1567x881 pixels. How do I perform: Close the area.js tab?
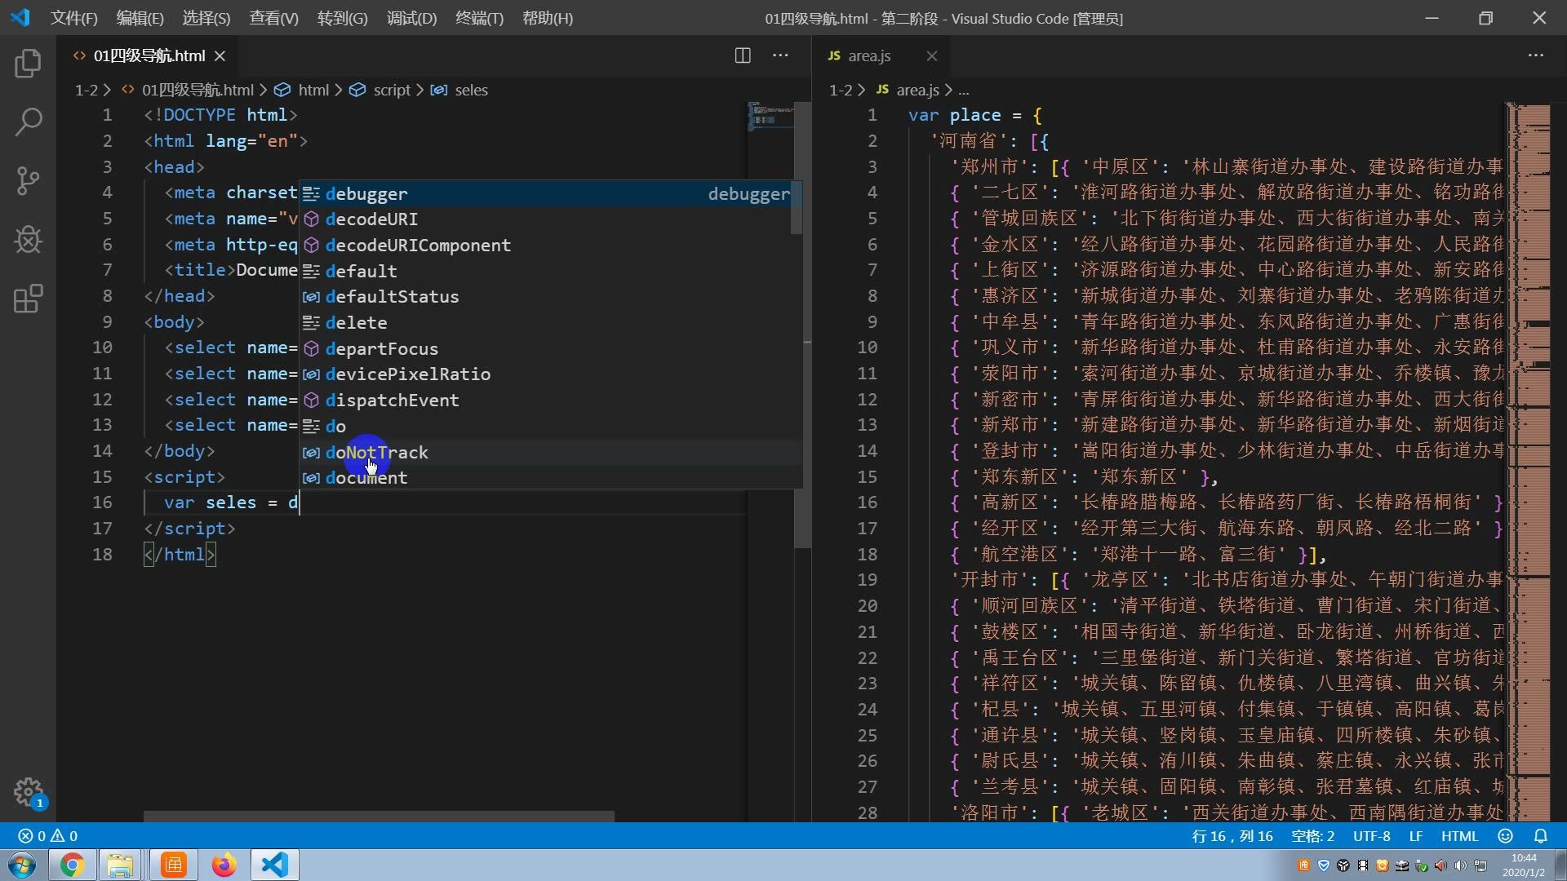932,55
